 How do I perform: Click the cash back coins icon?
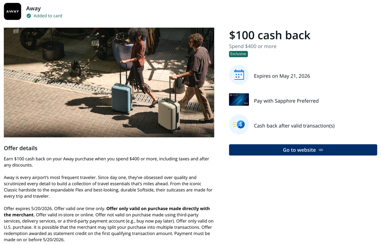239,124
